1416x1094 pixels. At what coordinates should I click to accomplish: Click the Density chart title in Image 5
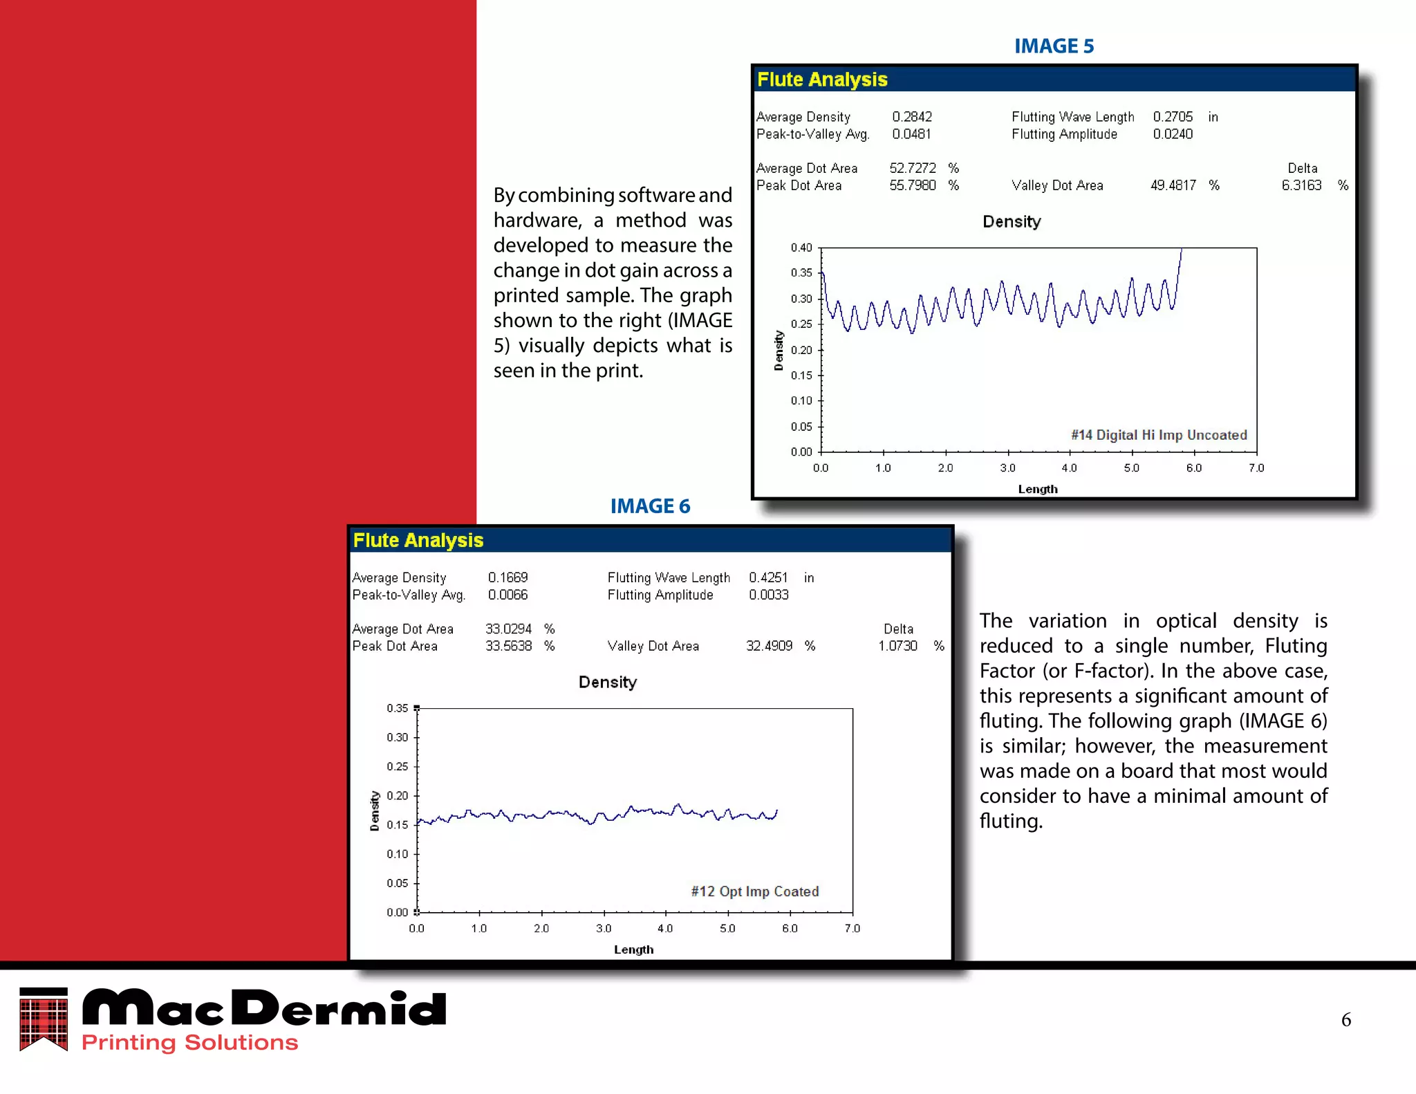tap(1011, 221)
